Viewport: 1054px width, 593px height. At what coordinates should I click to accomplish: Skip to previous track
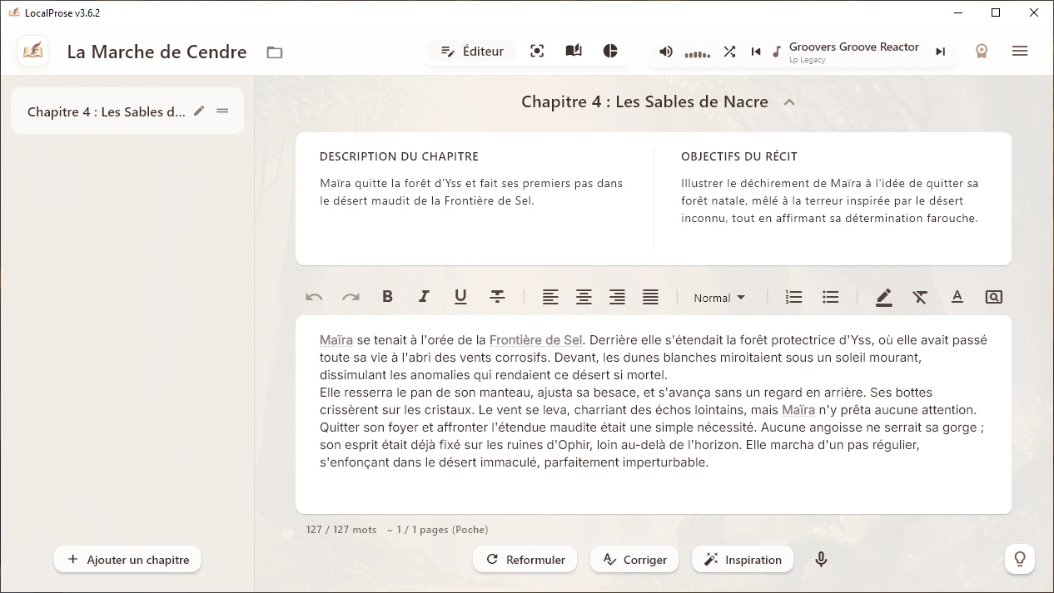[x=756, y=52]
